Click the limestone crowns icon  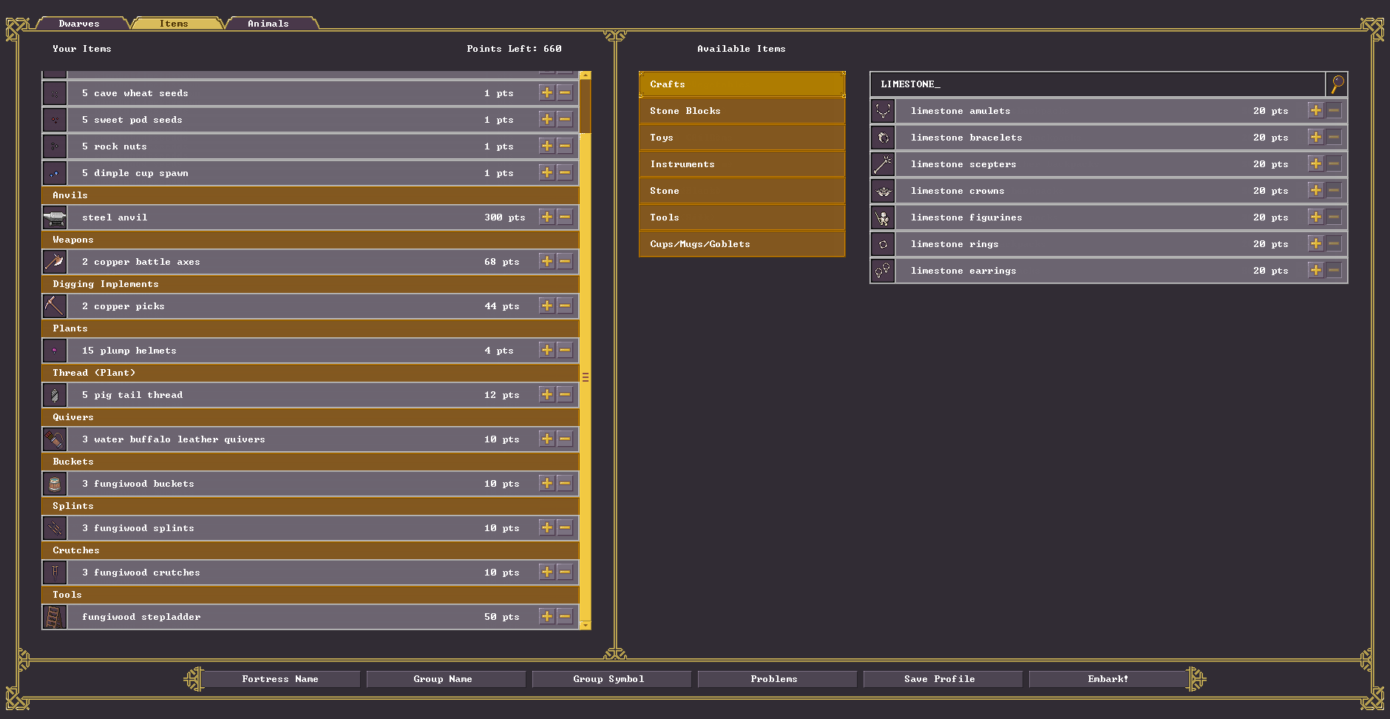[883, 191]
